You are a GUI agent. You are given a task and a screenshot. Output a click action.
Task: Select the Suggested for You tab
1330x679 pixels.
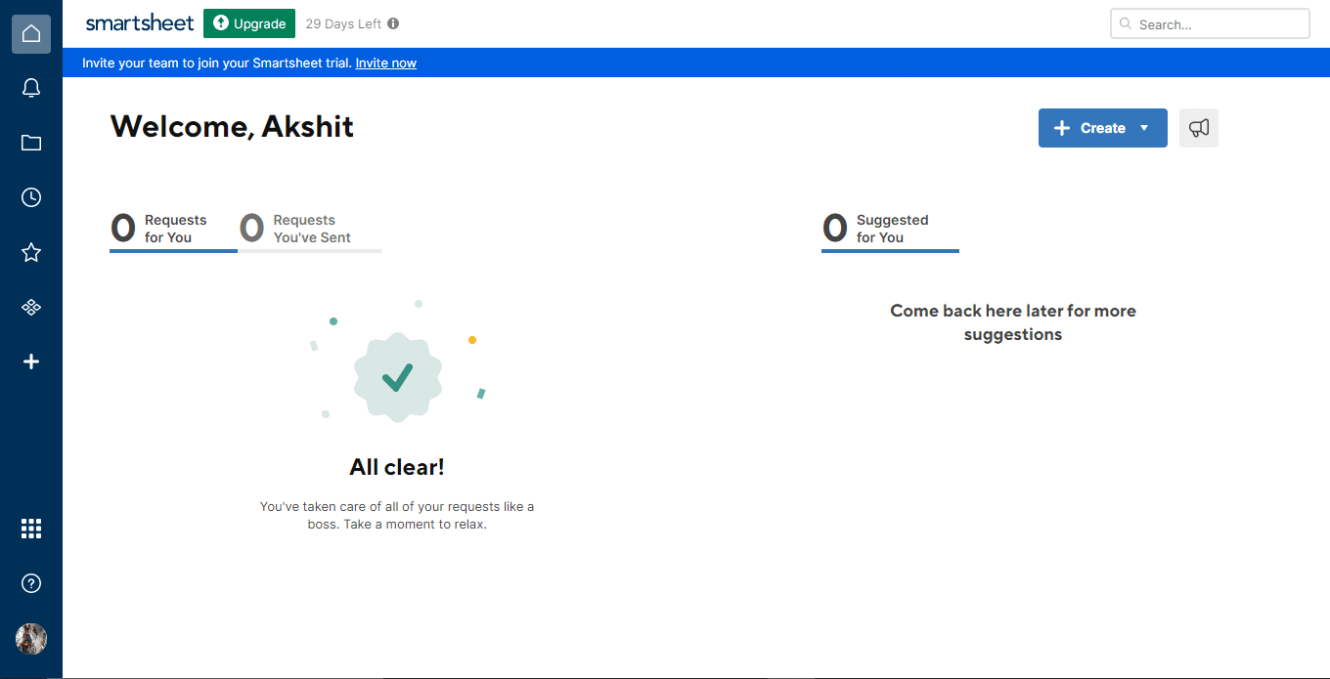tap(890, 230)
